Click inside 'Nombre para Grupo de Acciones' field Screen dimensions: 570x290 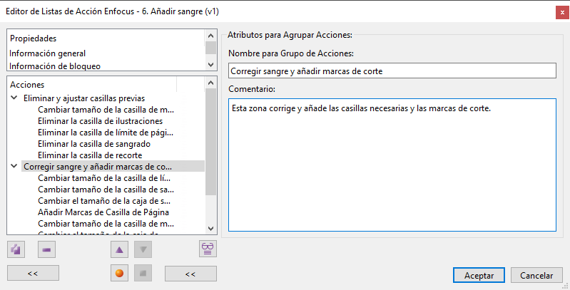[392, 71]
